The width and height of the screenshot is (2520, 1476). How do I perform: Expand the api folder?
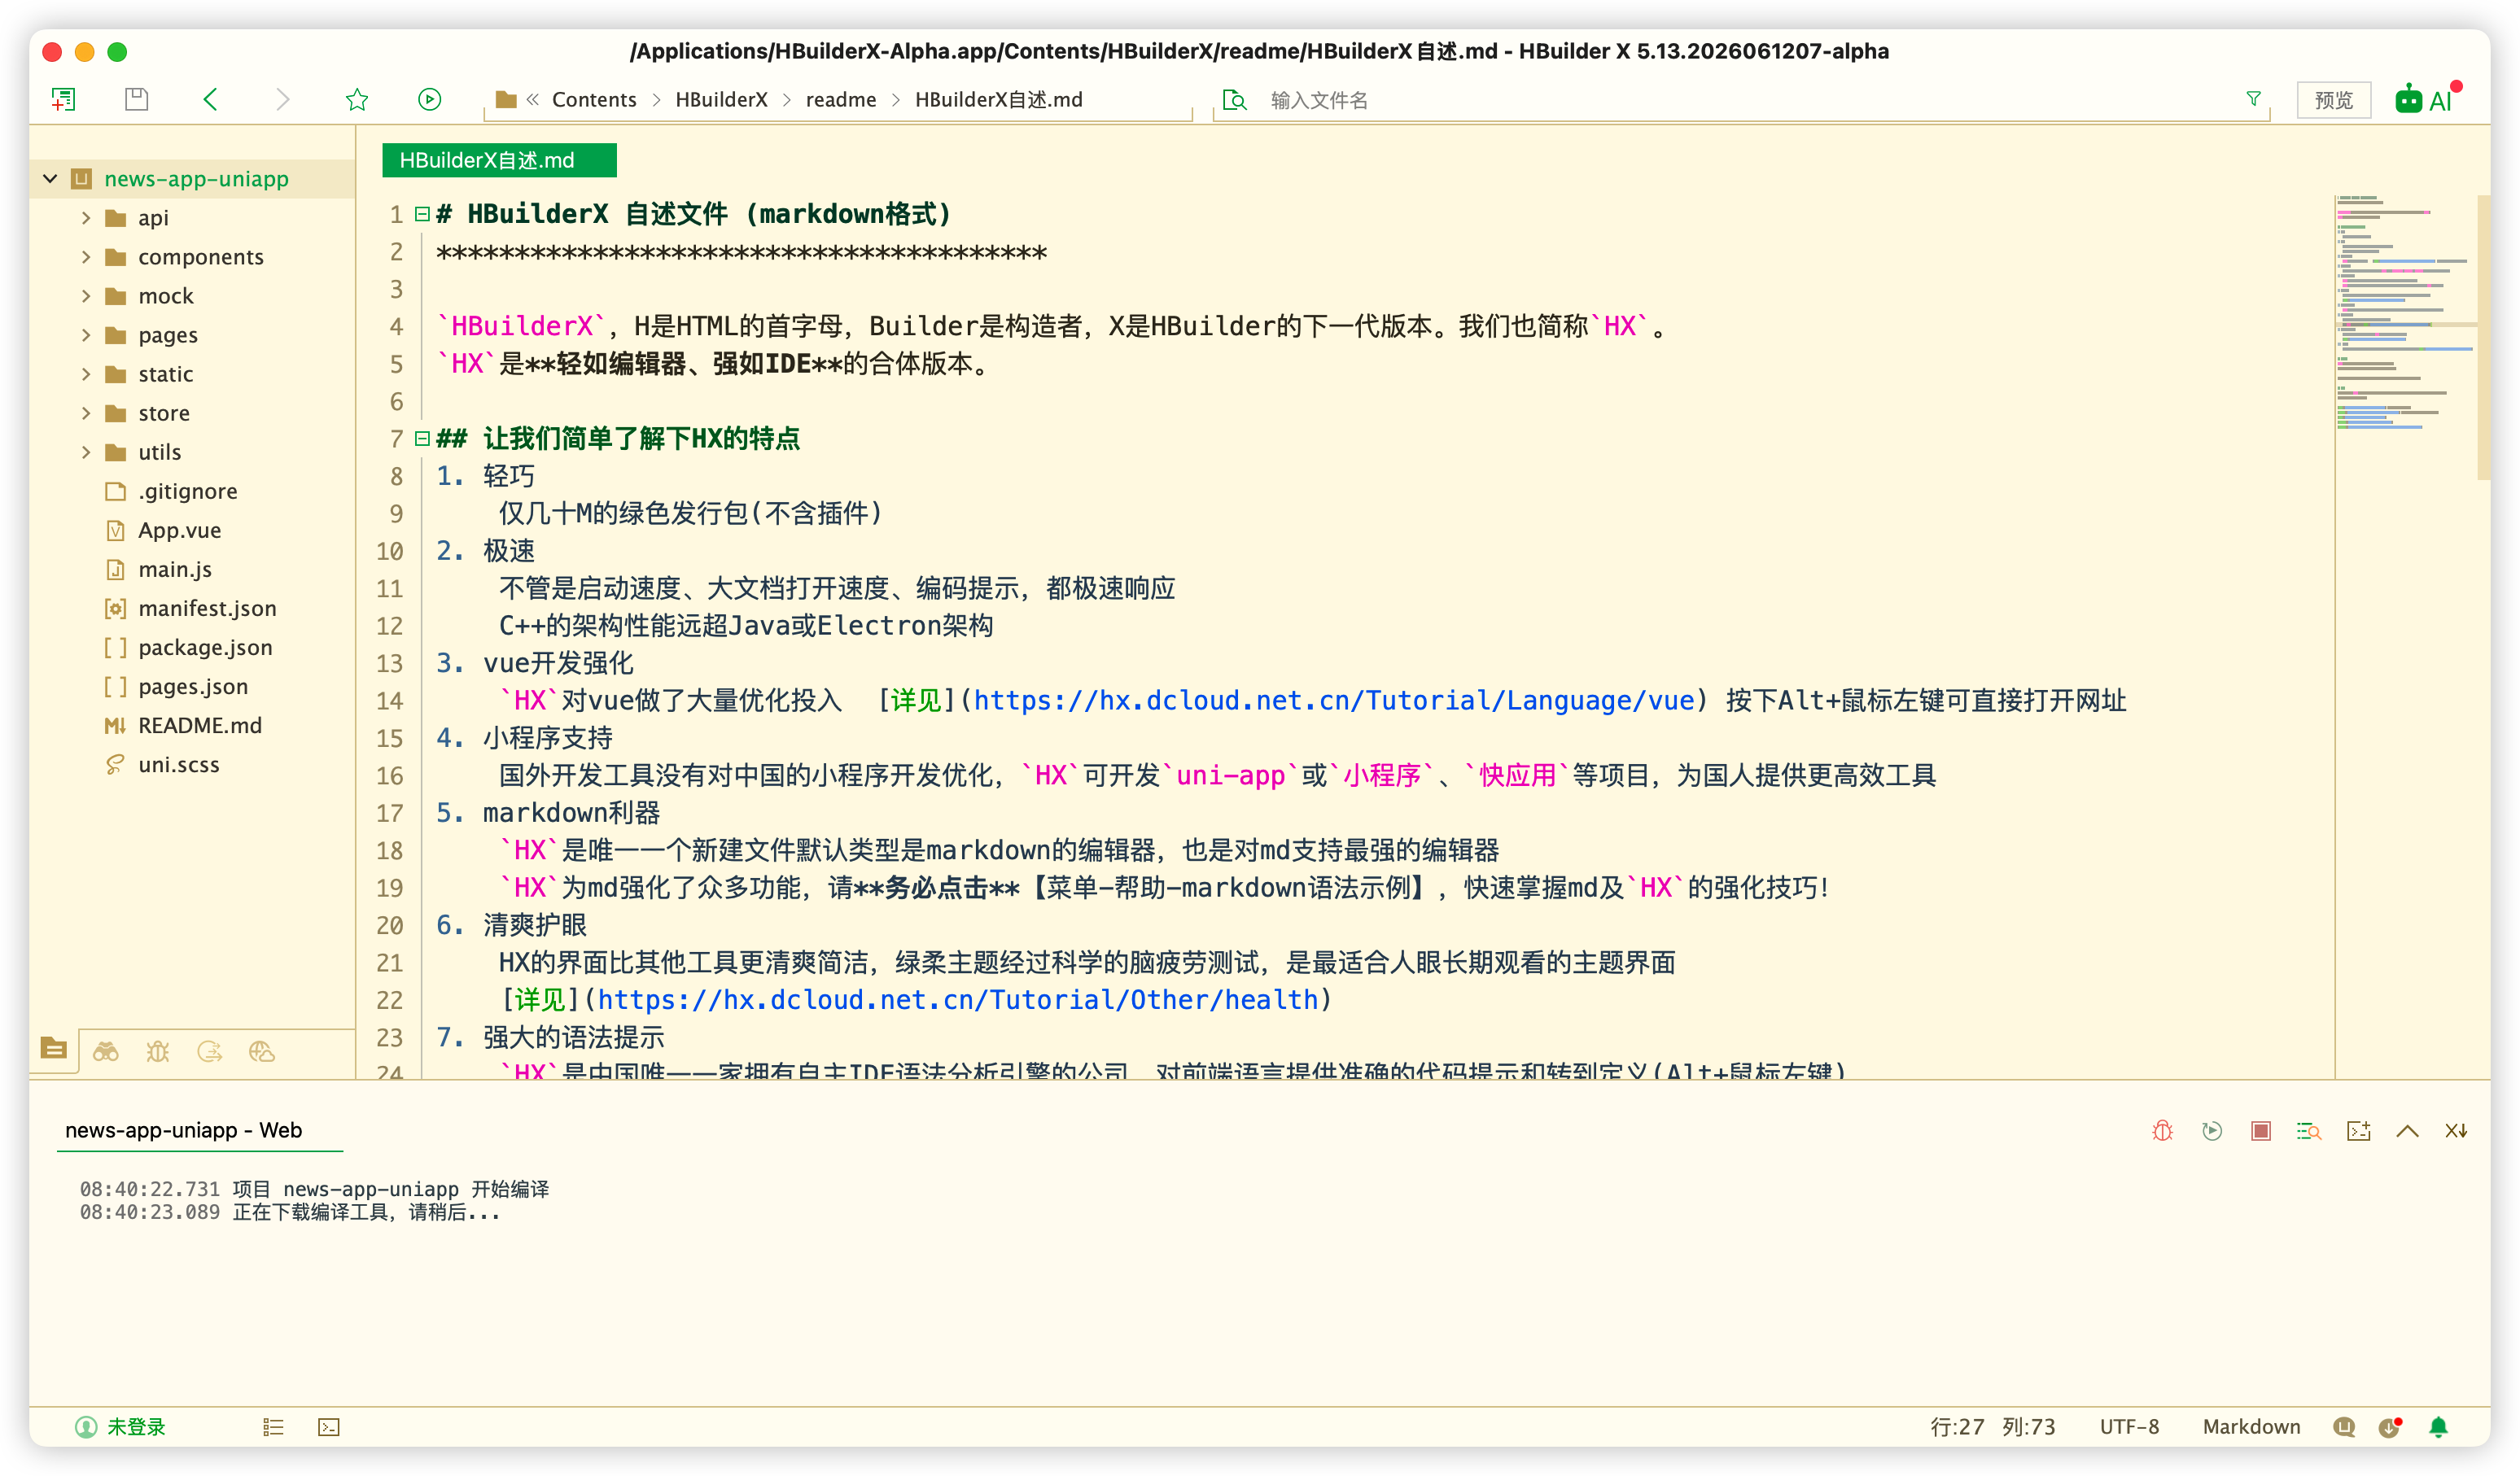pos(86,218)
